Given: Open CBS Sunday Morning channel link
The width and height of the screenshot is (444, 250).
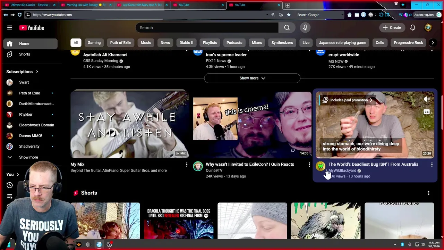Looking at the screenshot, I should (101, 61).
